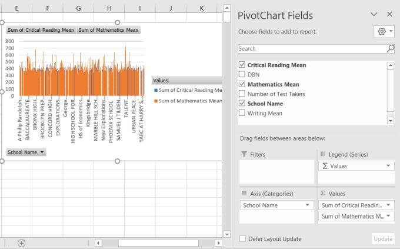400x249 pixels.
Task: Click Sum of Critical Reading Mean chart button
Action: coord(41,30)
